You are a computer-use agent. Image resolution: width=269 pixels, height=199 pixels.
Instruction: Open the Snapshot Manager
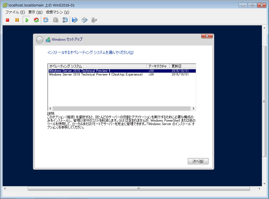click(x=65, y=20)
